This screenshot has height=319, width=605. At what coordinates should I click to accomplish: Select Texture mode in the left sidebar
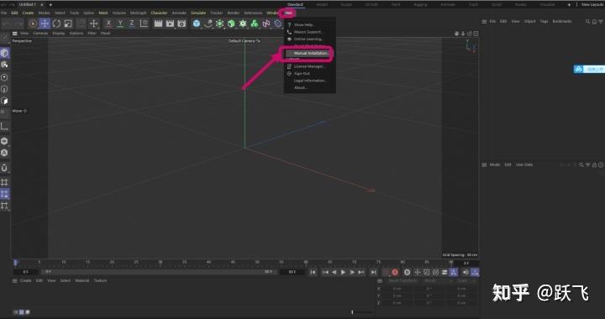pyautogui.click(x=5, y=65)
